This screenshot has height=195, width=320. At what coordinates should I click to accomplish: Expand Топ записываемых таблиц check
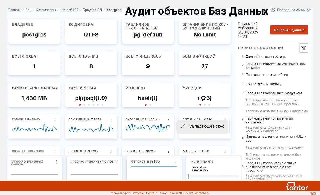point(267,75)
